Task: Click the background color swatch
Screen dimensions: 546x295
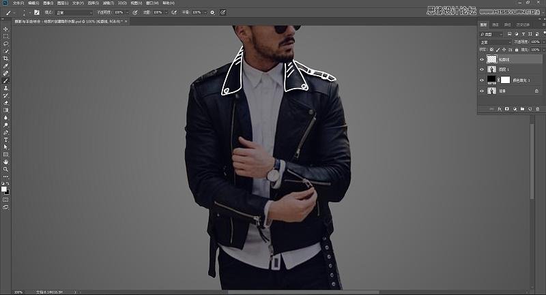Action: tap(8, 192)
